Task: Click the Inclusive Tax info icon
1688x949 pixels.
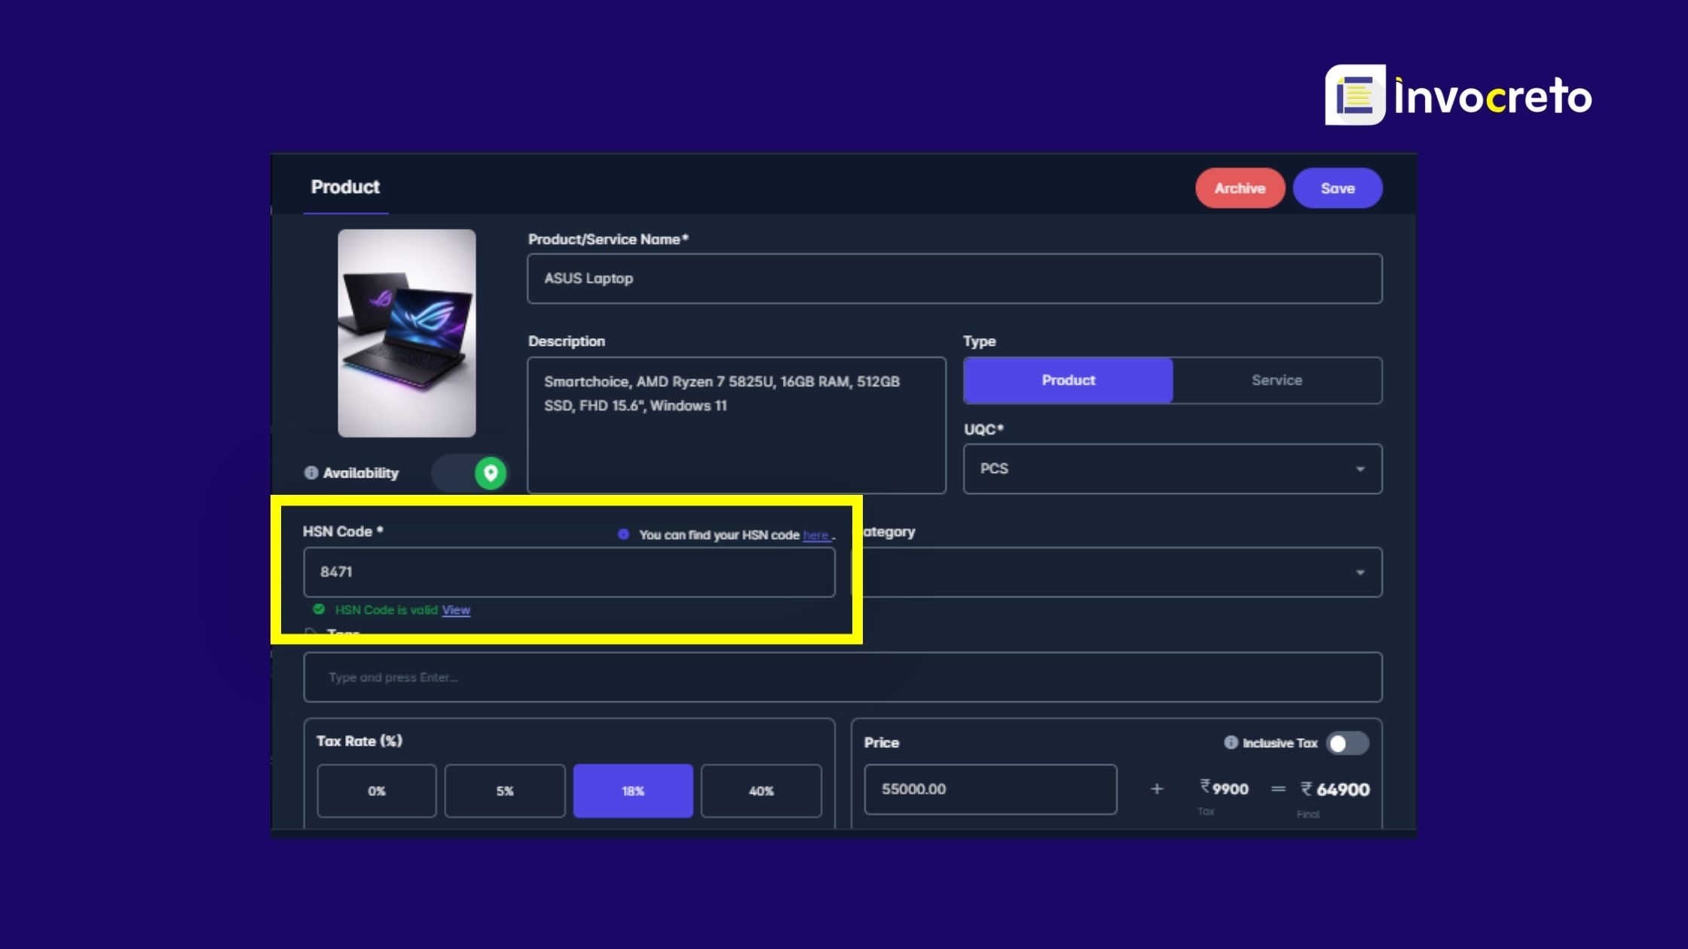Action: pos(1231,743)
